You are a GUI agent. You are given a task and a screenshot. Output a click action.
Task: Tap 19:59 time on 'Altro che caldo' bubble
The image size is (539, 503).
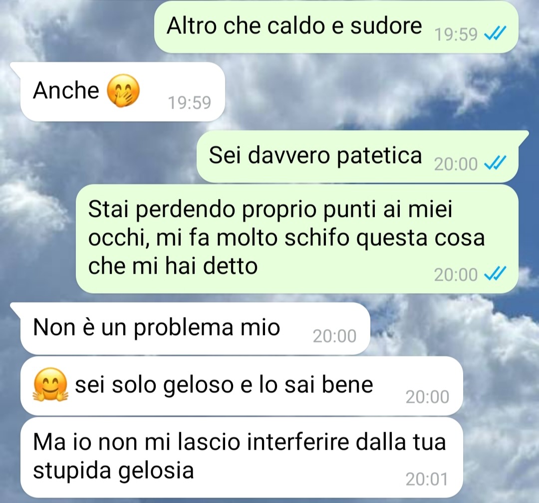456,34
